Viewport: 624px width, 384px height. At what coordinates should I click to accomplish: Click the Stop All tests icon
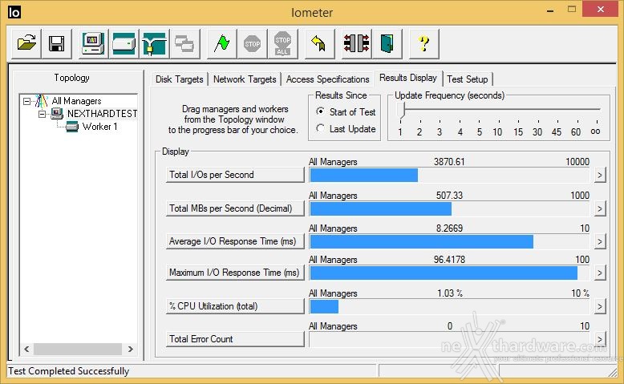282,43
